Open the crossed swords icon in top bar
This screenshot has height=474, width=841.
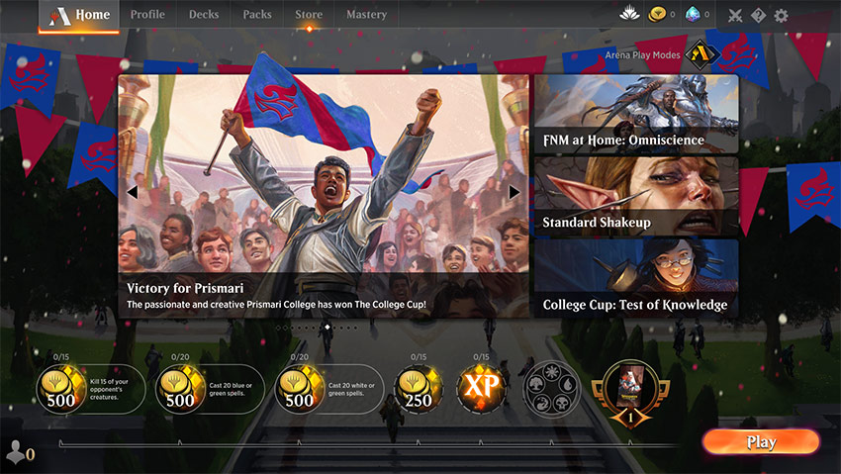point(735,15)
